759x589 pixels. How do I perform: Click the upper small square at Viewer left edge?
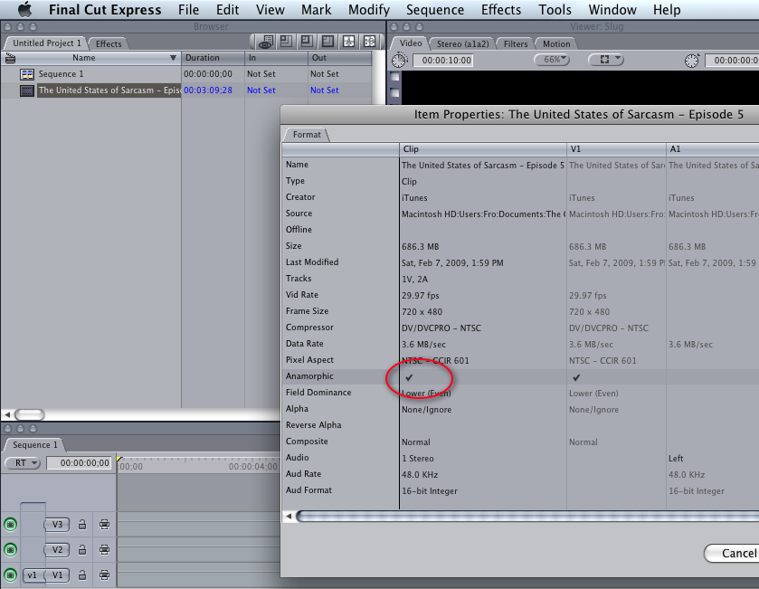pyautogui.click(x=395, y=77)
